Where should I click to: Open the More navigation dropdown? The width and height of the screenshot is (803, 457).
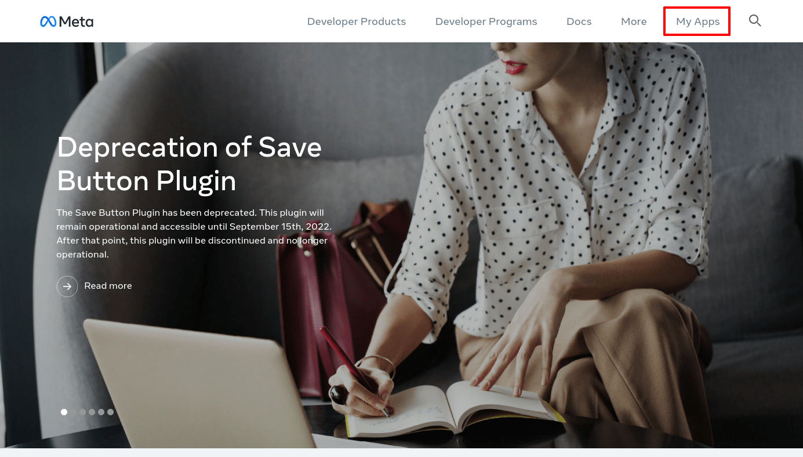[634, 21]
